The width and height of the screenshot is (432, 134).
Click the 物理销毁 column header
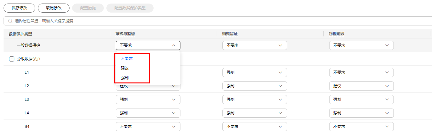[x=337, y=34]
